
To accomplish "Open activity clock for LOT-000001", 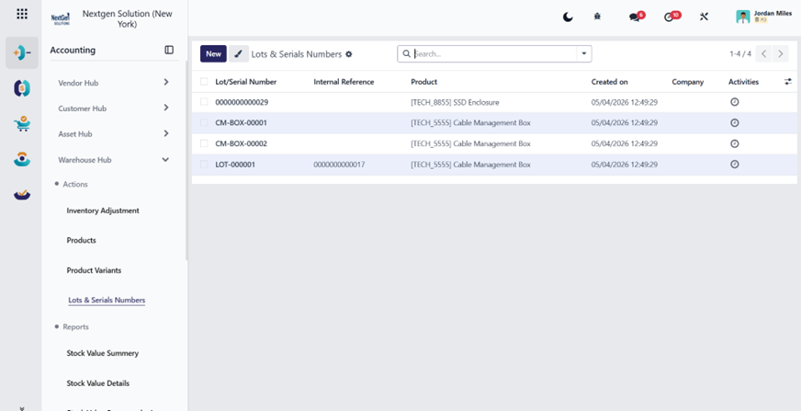I will click(x=735, y=164).
